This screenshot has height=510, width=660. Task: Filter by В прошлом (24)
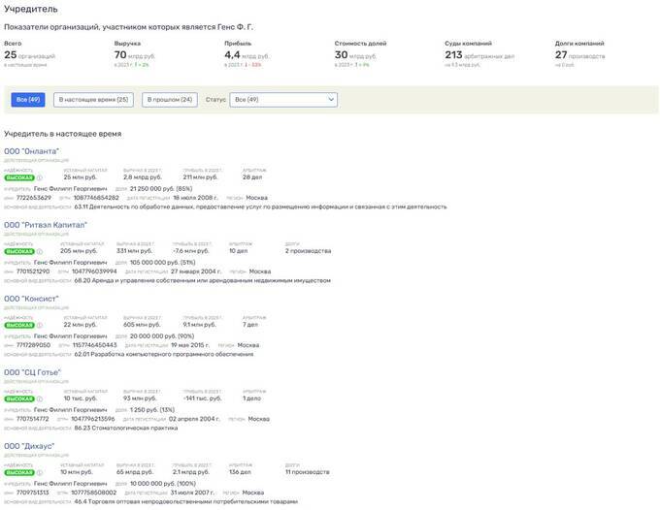[x=170, y=100]
